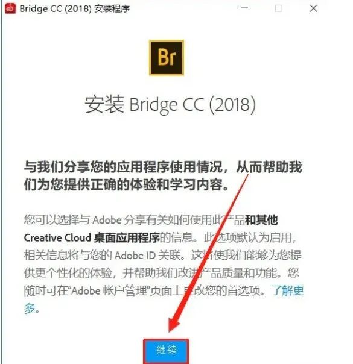The image size is (353, 364).
Task: Click the Adobe ID 关联 text
Action: (147, 256)
